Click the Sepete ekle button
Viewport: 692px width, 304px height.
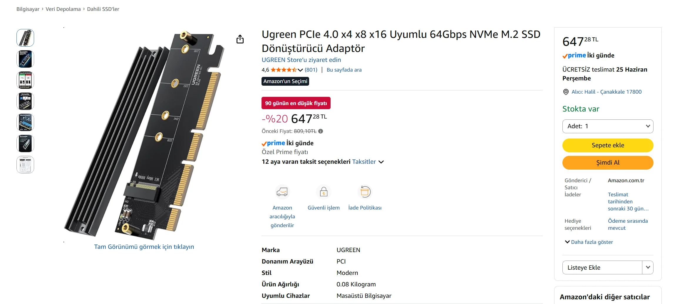tap(608, 145)
